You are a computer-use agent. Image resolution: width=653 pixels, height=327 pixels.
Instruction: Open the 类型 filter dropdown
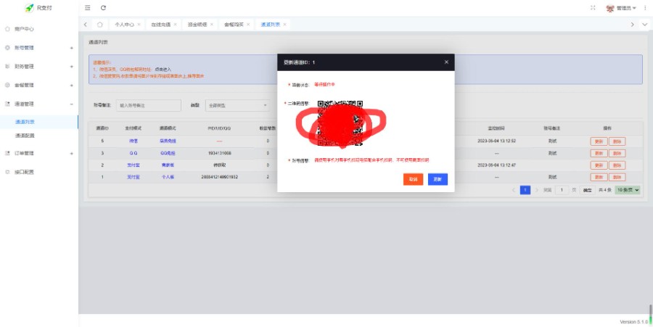coord(237,106)
